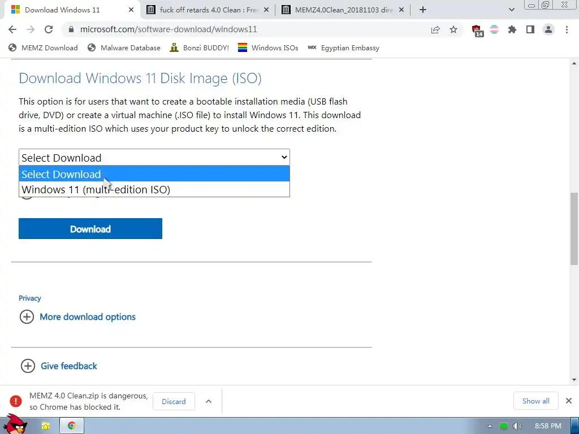Open the ad blocker extension with badge 14
This screenshot has height=434, width=579.
pos(477,31)
